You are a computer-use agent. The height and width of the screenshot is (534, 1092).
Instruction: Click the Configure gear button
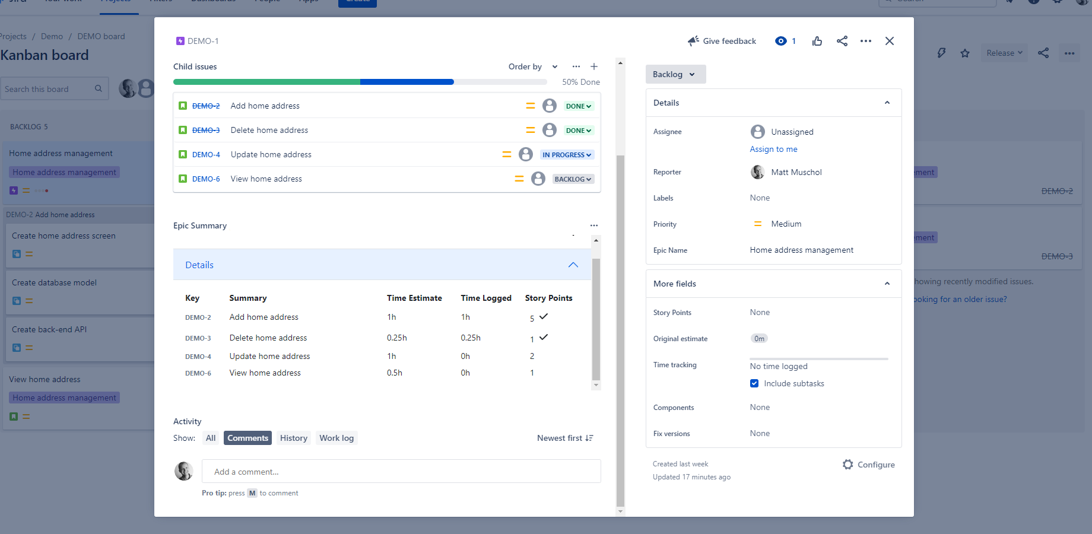(869, 465)
